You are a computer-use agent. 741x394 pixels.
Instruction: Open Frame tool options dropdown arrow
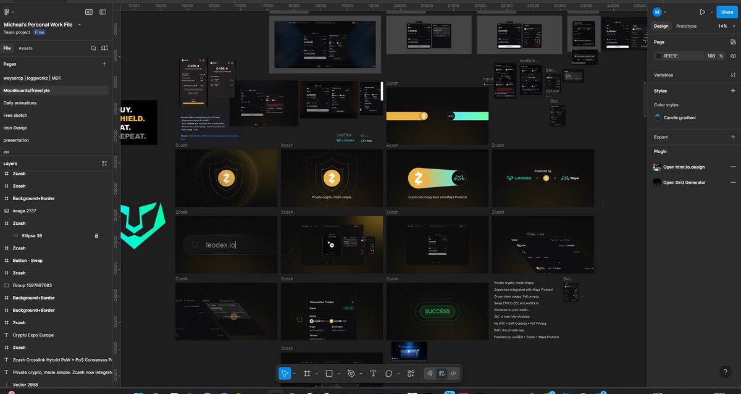click(x=316, y=374)
